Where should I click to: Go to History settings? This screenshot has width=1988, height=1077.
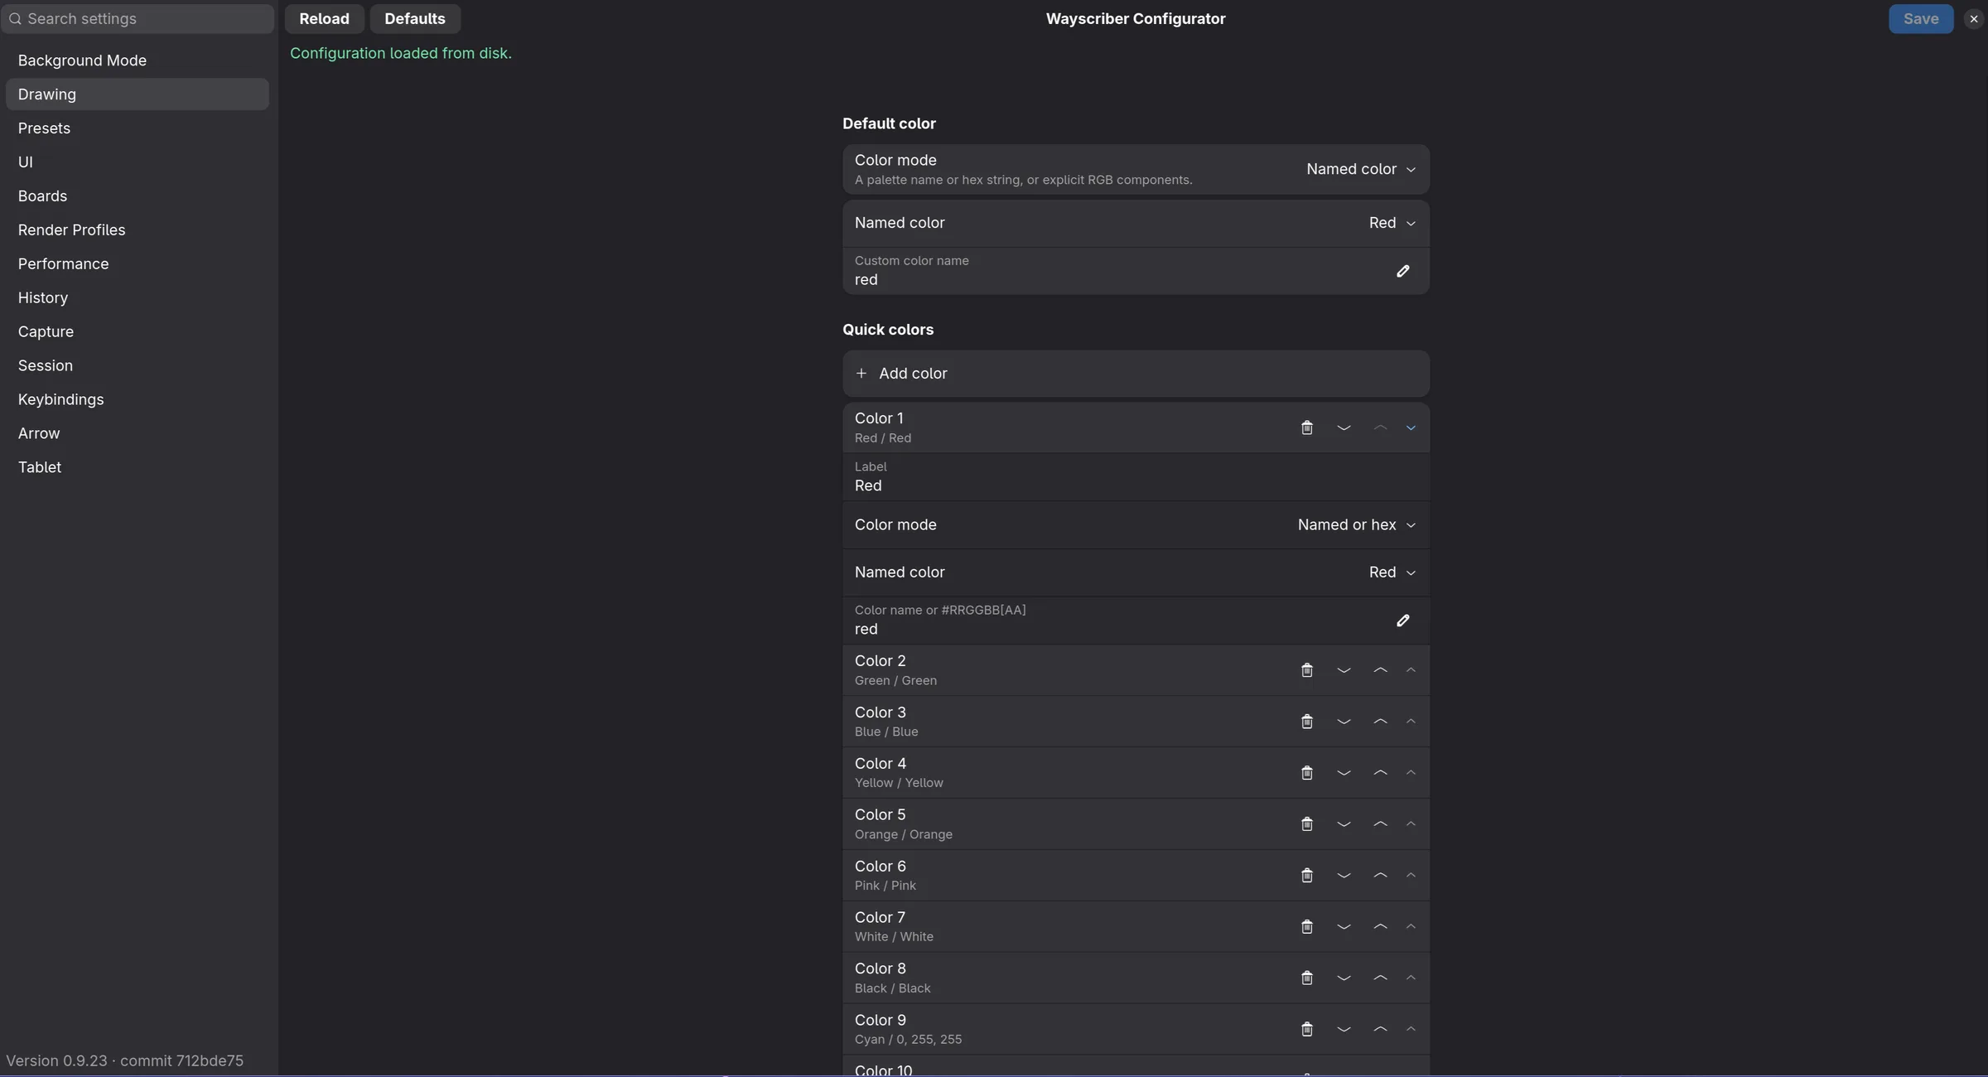pyautogui.click(x=137, y=298)
